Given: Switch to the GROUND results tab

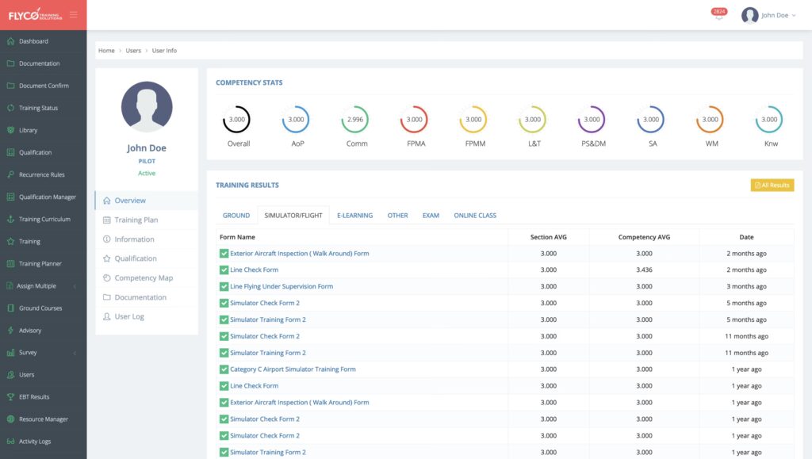Looking at the screenshot, I should click(236, 215).
